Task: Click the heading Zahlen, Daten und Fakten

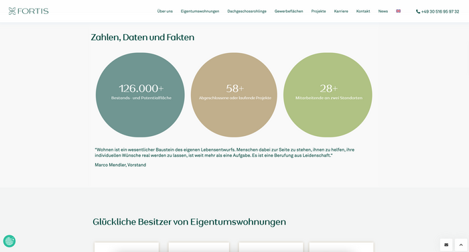Action: [143, 37]
